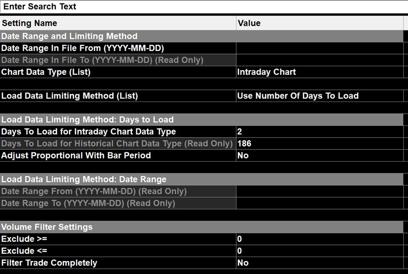Click the Exclude <= value cell
The image size is (408, 274).
tap(319, 251)
